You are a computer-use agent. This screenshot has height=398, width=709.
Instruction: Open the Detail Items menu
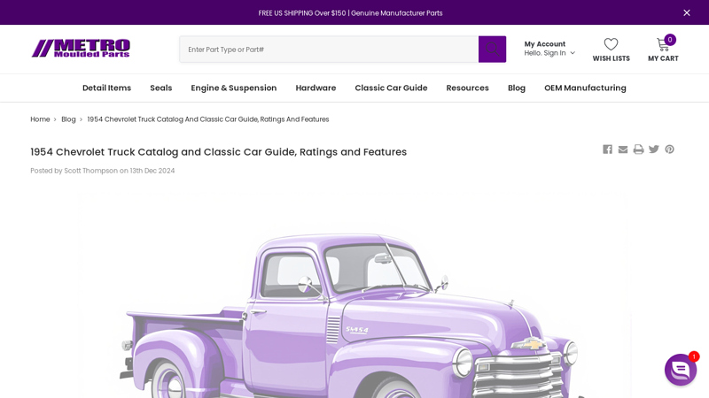[x=106, y=88]
